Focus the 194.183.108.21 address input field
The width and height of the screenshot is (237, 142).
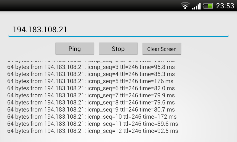click(118, 30)
